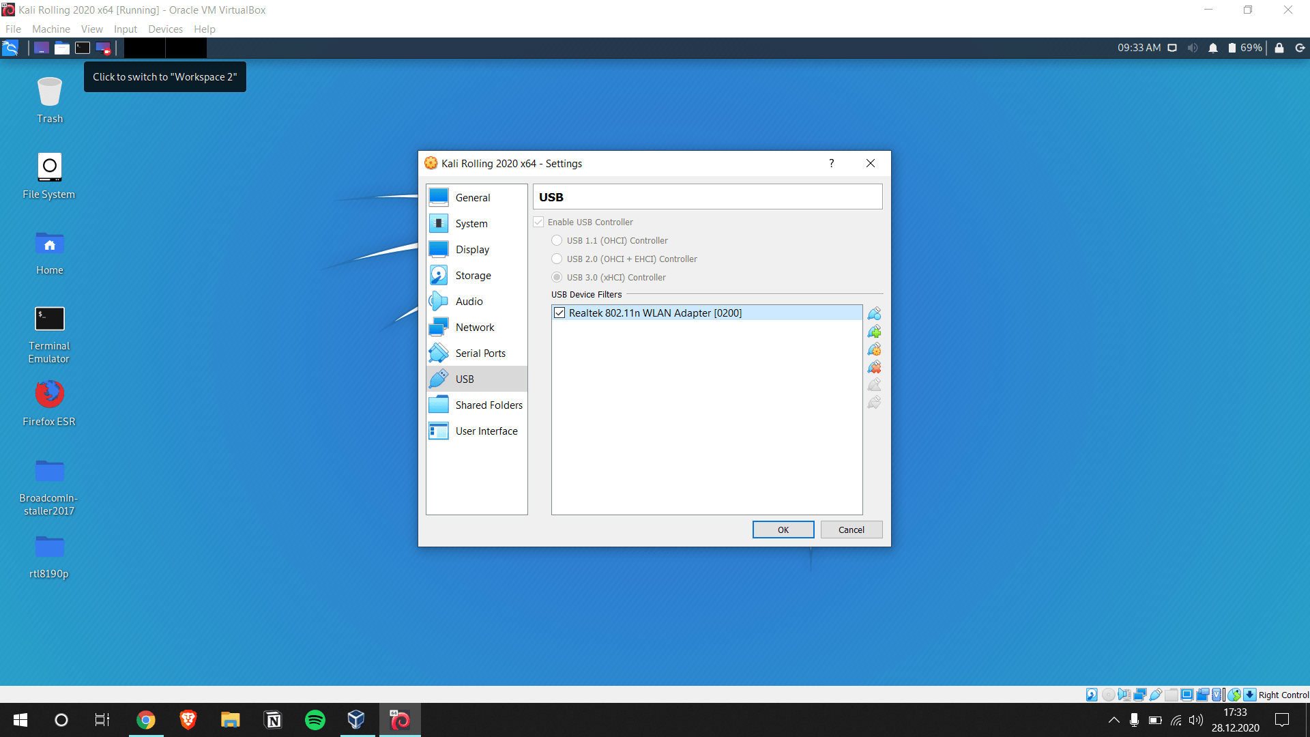Screen dimensions: 1310x737
Task: Click USB devices icon in VM status bar
Action: [1155, 695]
